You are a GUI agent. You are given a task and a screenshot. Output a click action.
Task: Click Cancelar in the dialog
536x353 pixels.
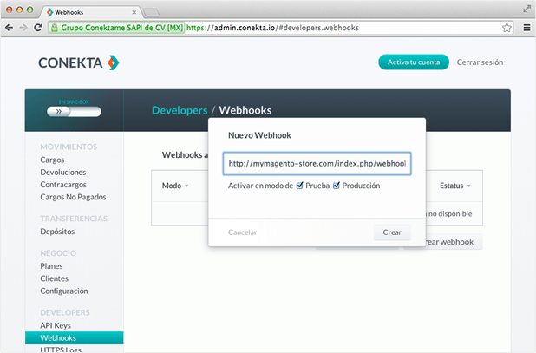click(x=242, y=232)
